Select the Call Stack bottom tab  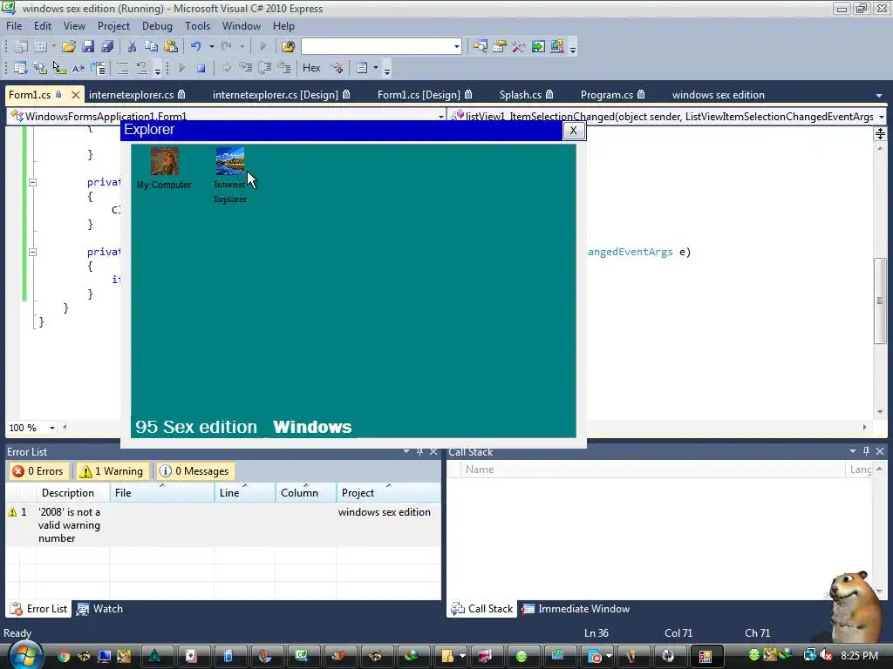[482, 609]
